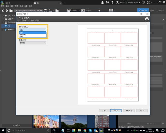The height and width of the screenshot is (133, 166).
Task: Select 自動回転 from the dropdown list
Action: tap(23, 35)
